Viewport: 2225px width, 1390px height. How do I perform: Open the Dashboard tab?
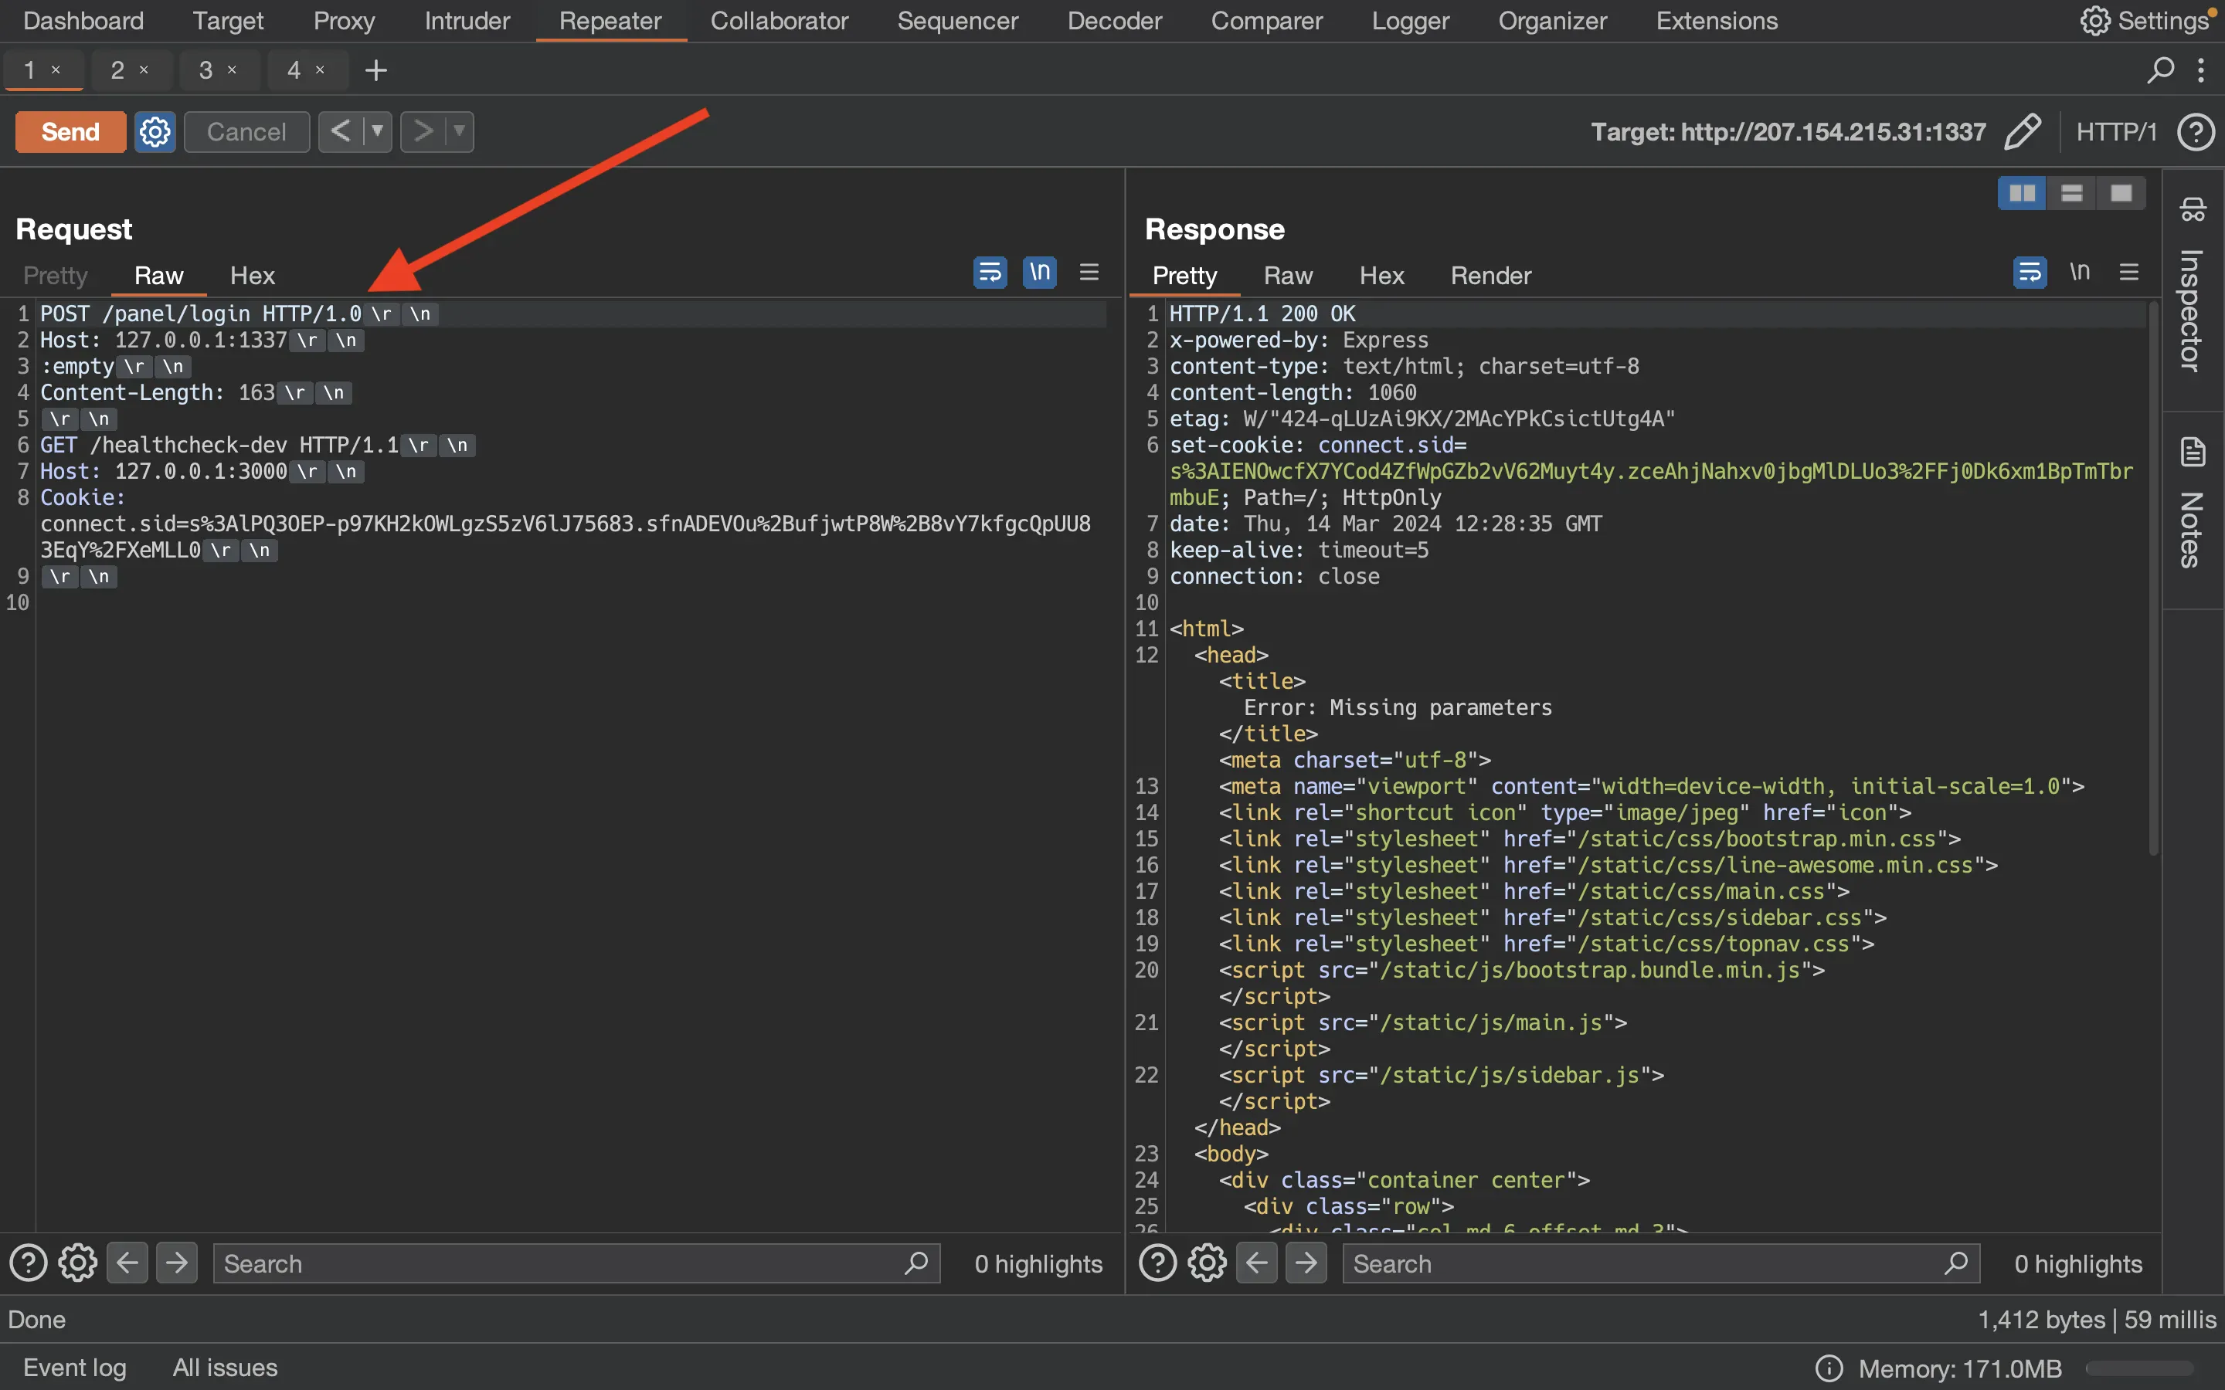(83, 20)
